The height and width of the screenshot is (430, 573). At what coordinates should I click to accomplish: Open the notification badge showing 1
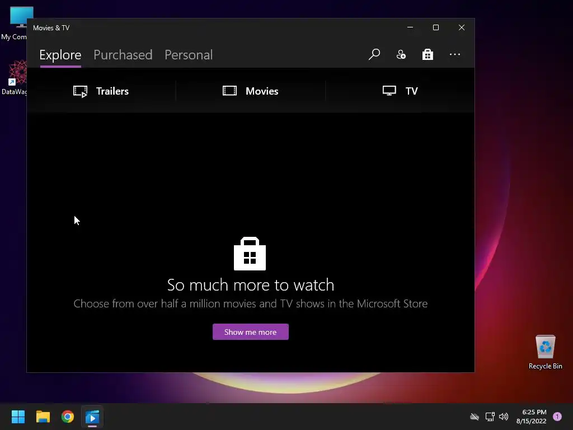[557, 417]
